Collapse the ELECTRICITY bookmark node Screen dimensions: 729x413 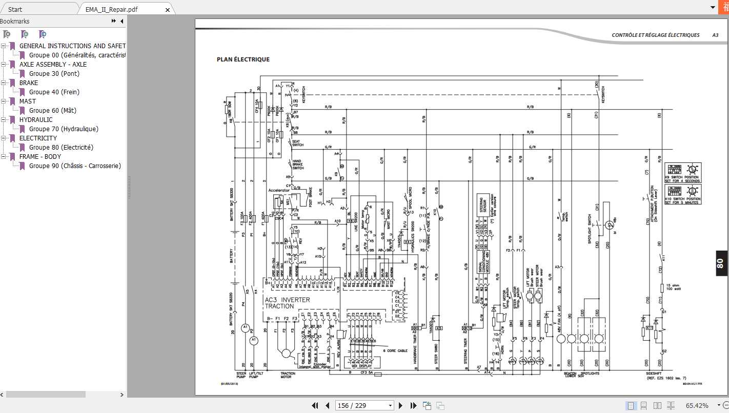(4, 138)
